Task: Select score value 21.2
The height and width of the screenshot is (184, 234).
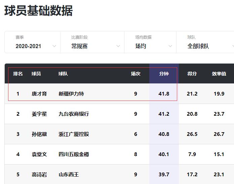Action: [x=192, y=94]
